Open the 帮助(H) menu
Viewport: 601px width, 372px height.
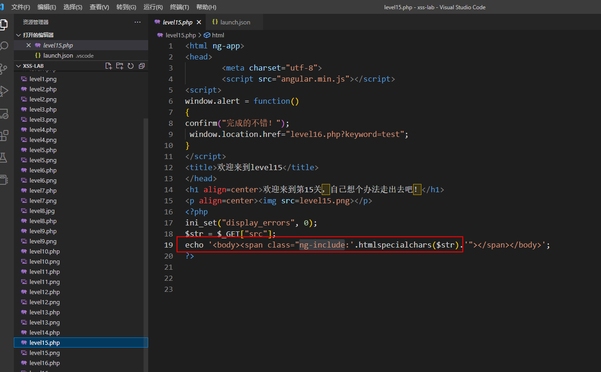point(206,7)
